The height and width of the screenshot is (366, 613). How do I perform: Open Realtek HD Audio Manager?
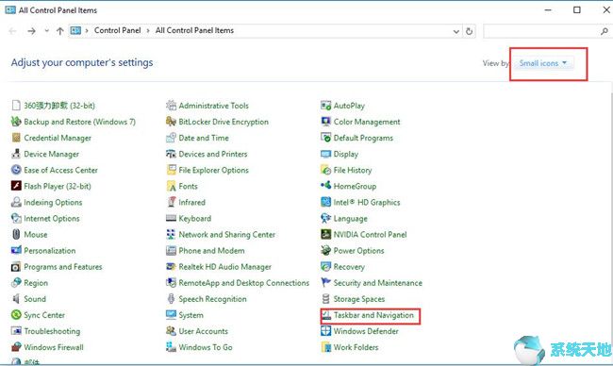tap(224, 267)
